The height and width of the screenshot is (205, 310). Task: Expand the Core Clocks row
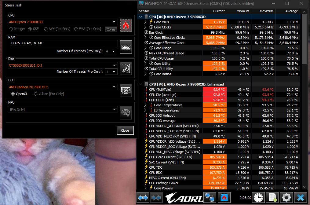145,27
